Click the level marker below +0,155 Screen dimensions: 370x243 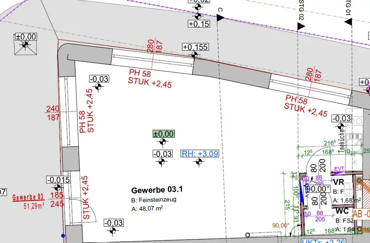(x=194, y=55)
